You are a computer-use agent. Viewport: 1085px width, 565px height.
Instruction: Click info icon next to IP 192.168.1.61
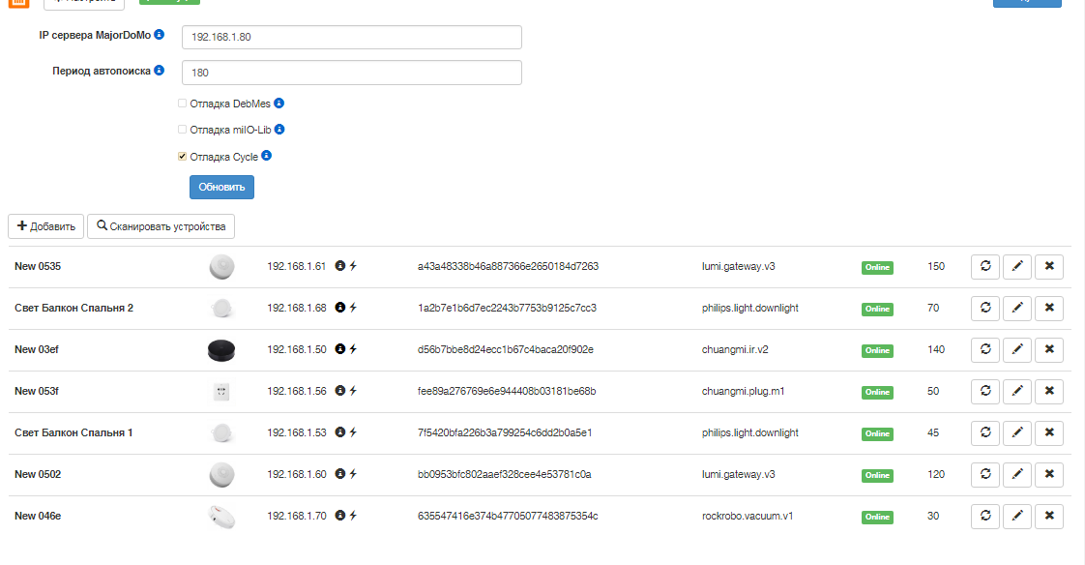tap(339, 266)
